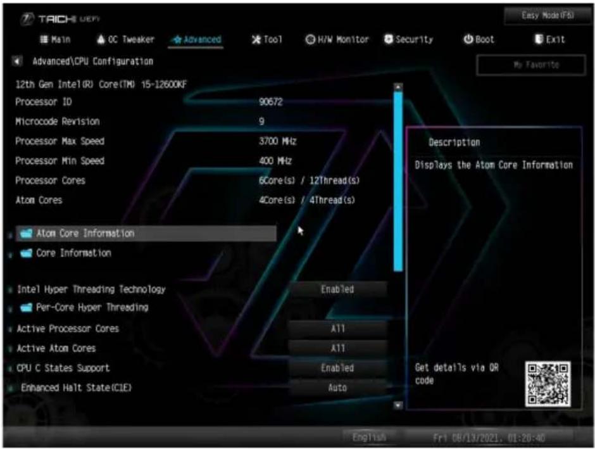Click the scrollbar down arrow
Screen dimensions: 595x449
tap(398, 405)
